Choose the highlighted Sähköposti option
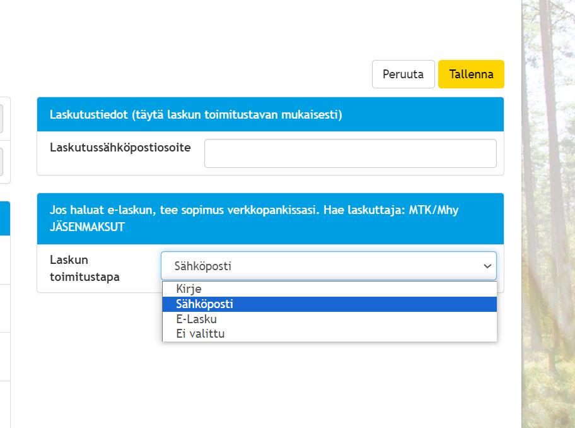Screen dimensions: 575x428 205,304
